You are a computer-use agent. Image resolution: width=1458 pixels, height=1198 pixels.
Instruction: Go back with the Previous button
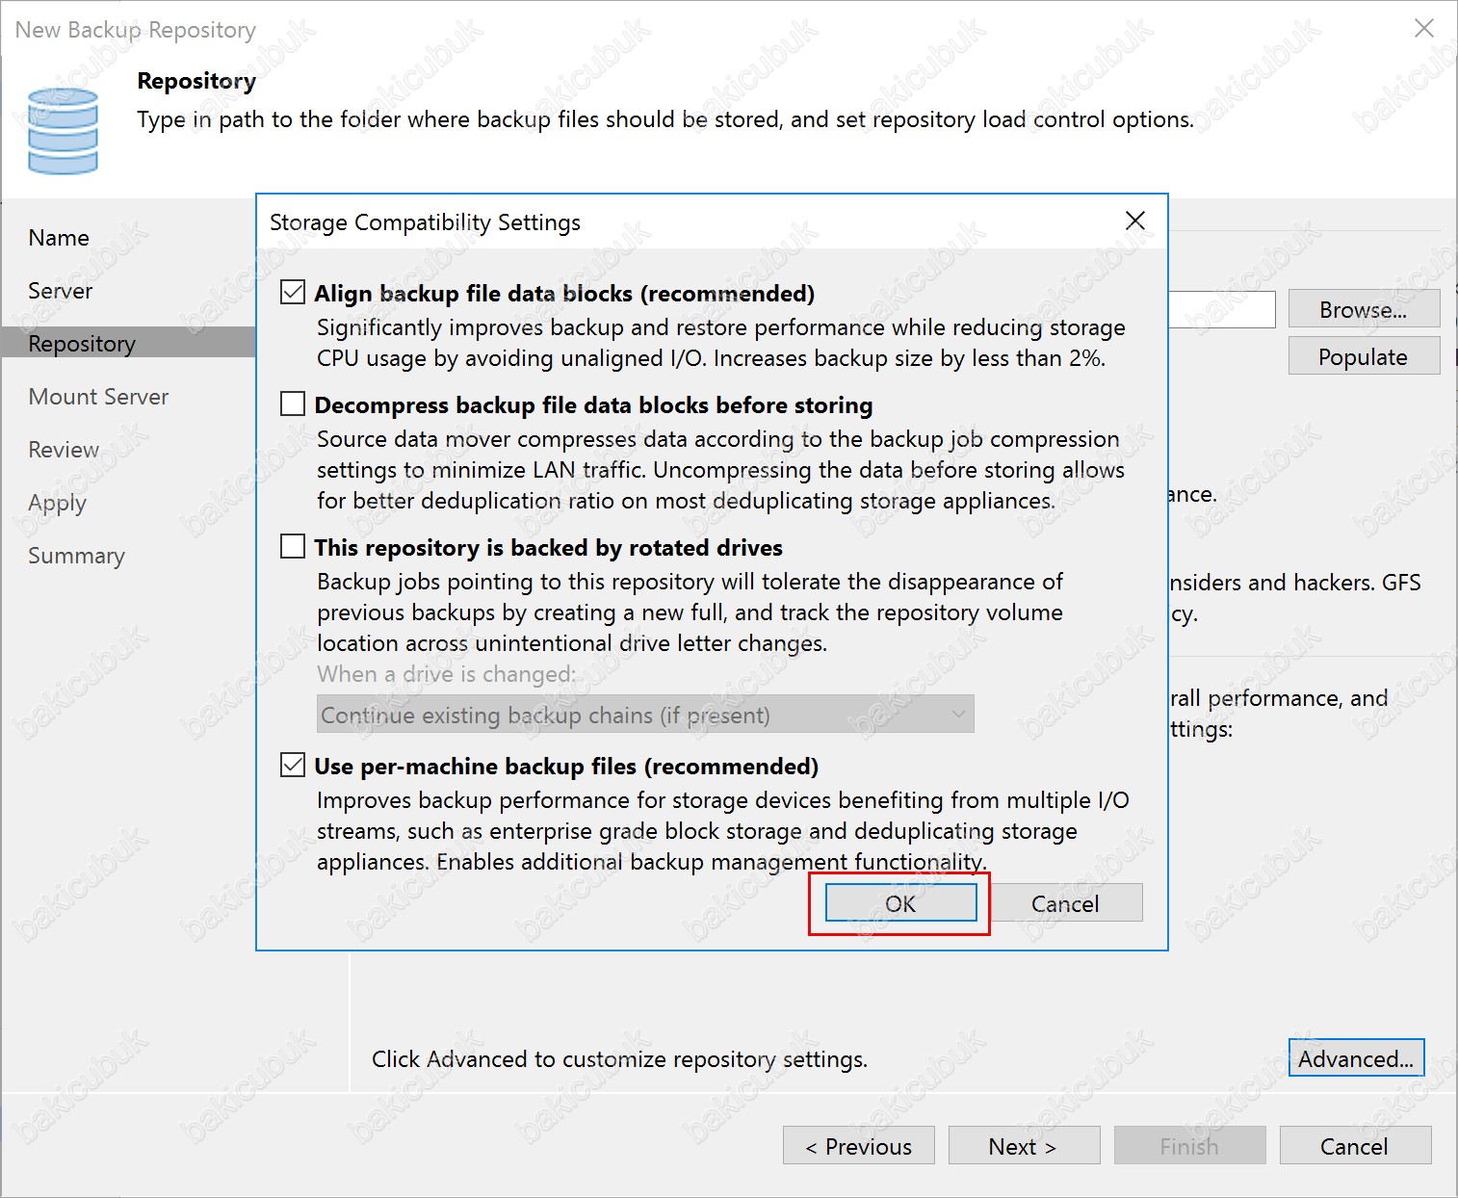859,1146
